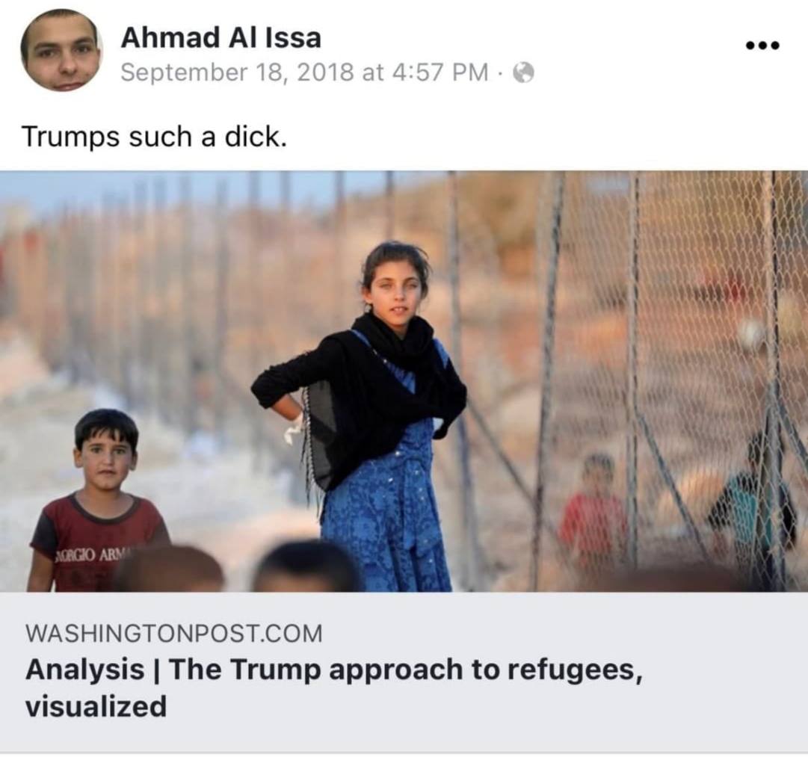Open the three-dot post options menu
Image resolution: width=808 pixels, height=757 pixels.
[x=763, y=46]
